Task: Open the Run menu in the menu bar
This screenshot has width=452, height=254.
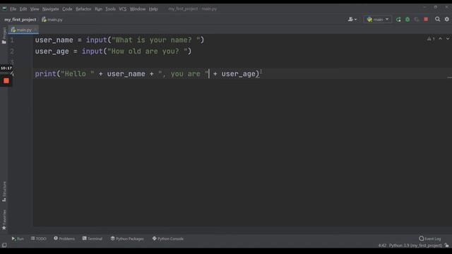Action: (x=99, y=9)
